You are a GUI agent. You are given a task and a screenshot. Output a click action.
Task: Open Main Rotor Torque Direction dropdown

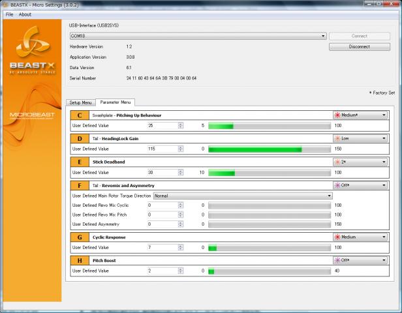[243, 196]
